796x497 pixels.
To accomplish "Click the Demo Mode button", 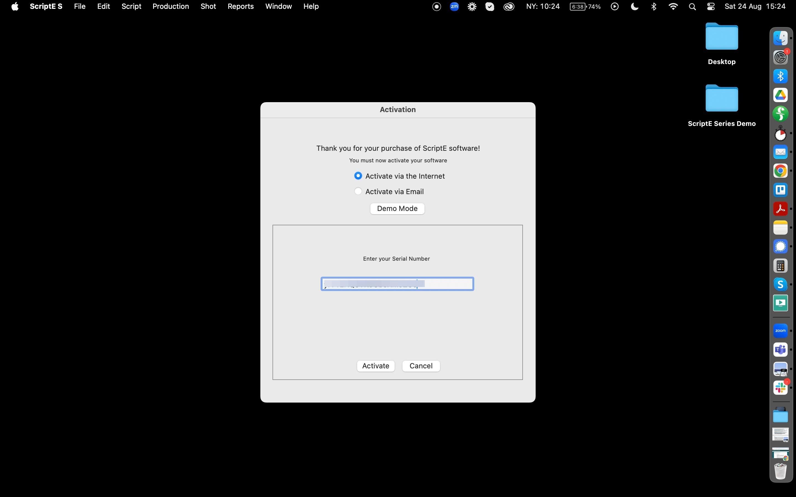I will (397, 208).
